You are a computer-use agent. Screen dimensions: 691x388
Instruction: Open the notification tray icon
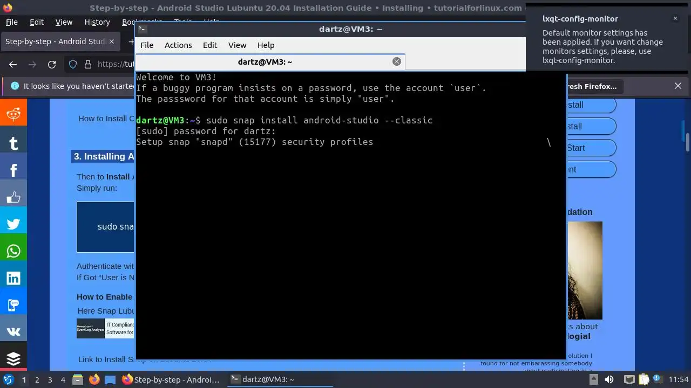[658, 379]
